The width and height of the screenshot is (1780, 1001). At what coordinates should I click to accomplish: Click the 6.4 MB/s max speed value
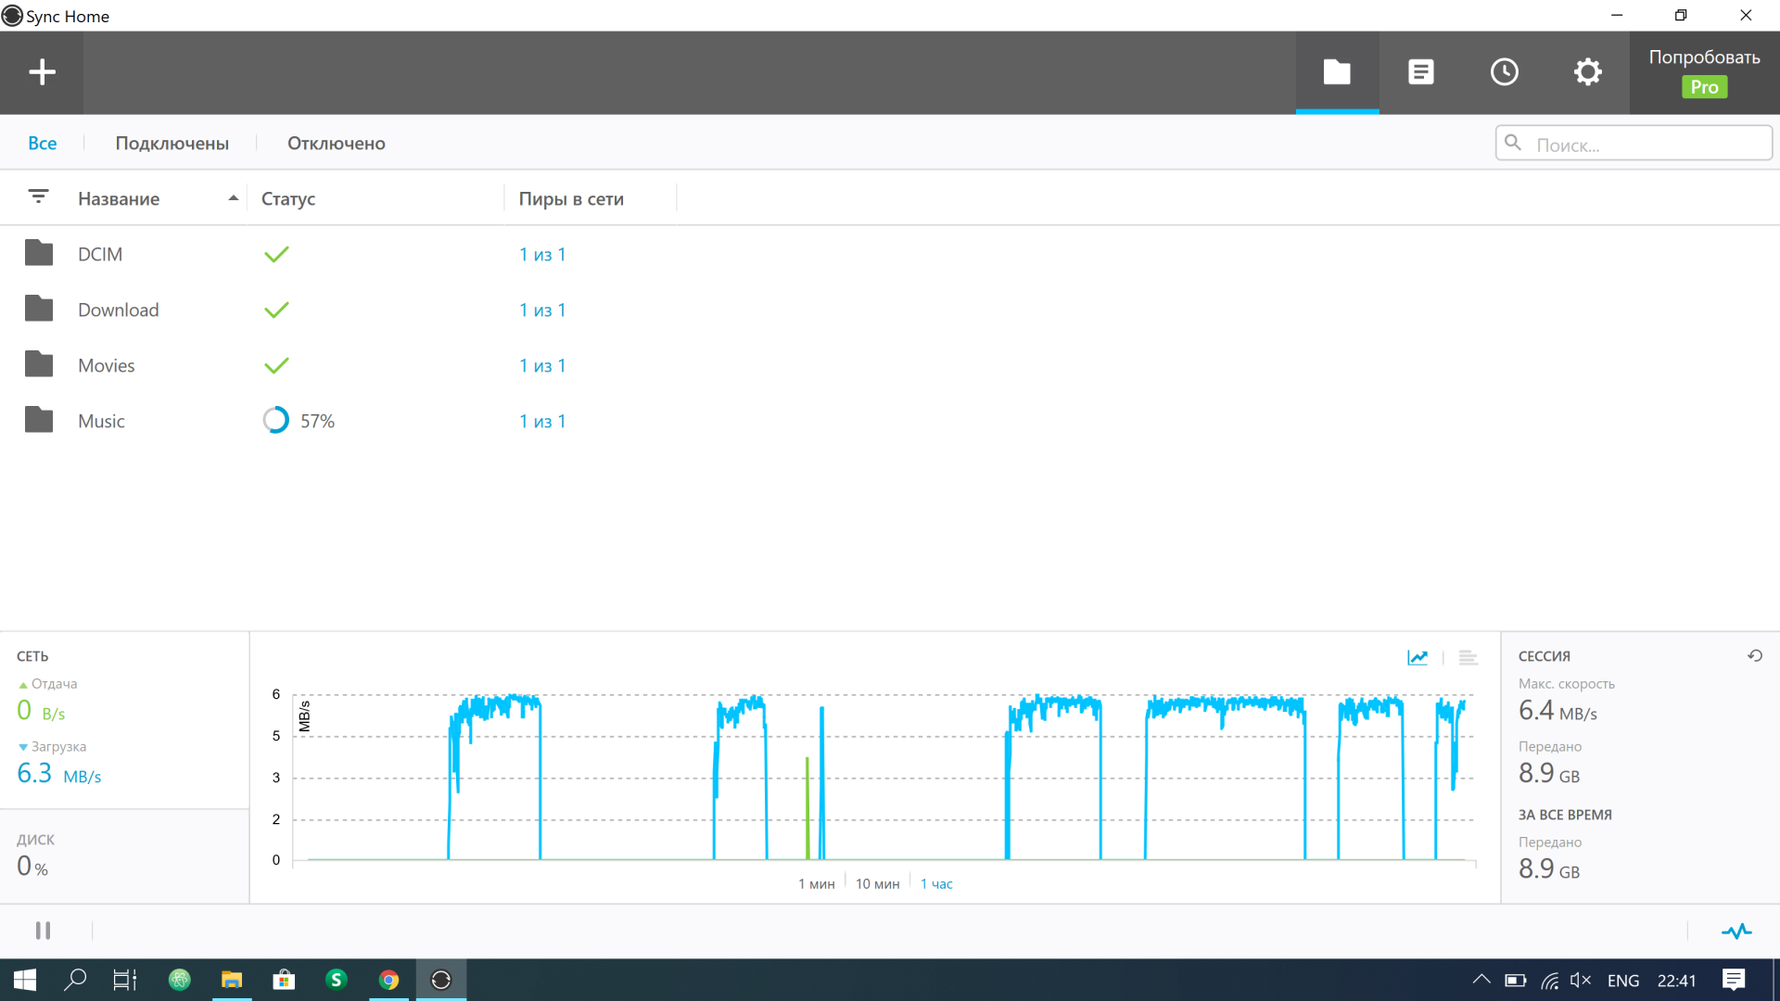(1557, 711)
